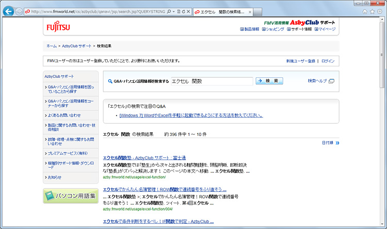The image size is (387, 229).
Task: Click the vertical scrollbar thumb
Action: click(x=382, y=55)
